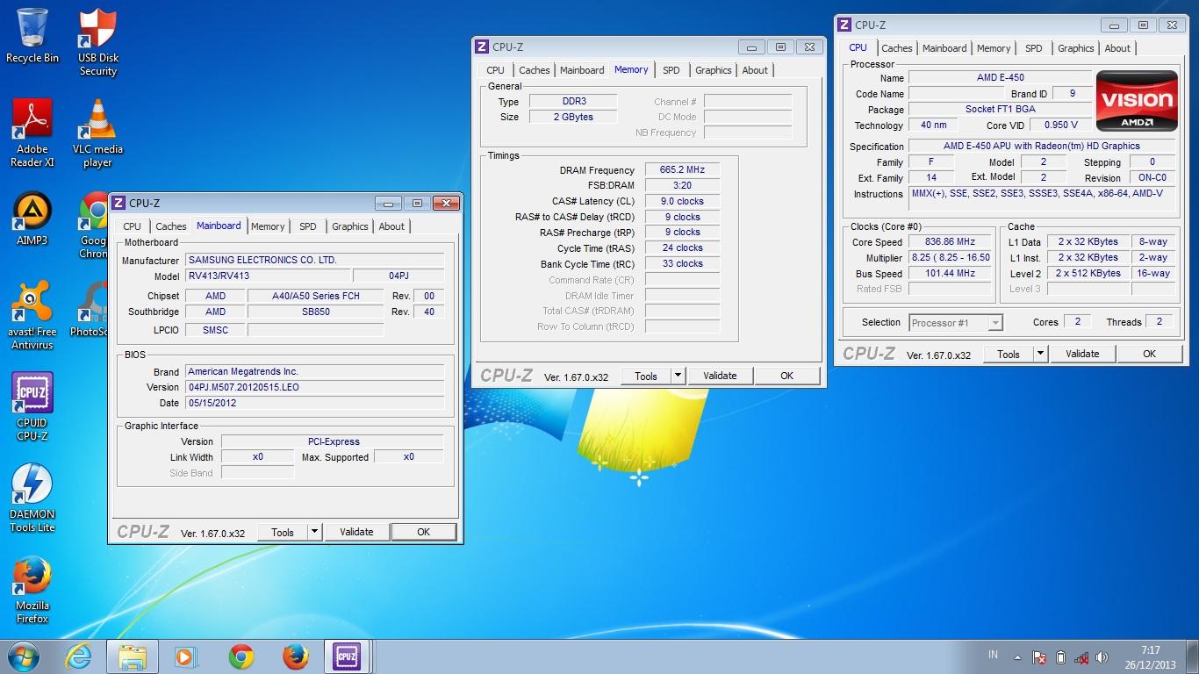The image size is (1199, 674).
Task: Select BIOS version 04PJ.M507.20120515.LEO text
Action: [x=315, y=387]
